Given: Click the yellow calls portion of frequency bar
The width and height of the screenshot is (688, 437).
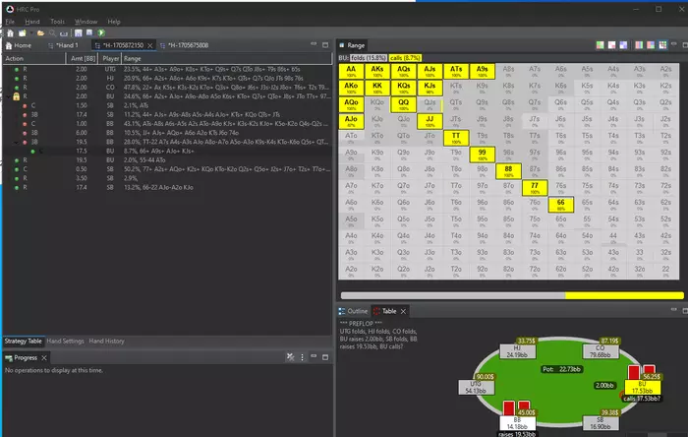Looking at the screenshot, I should tap(624, 295).
